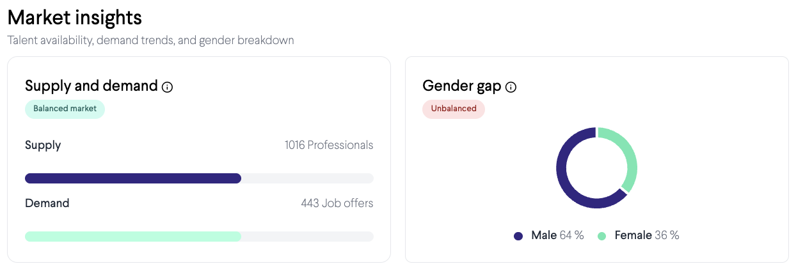Click the Supply row label
Screen dimensions: 796x280
[43, 145]
